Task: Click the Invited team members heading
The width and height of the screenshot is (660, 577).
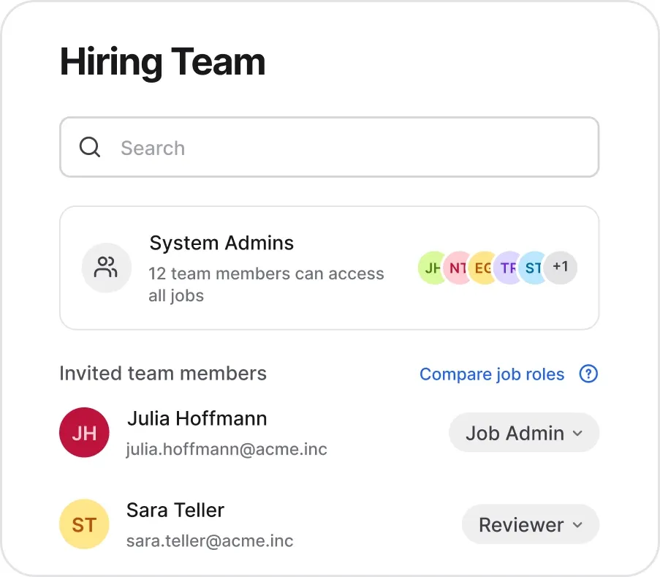Action: tap(163, 374)
